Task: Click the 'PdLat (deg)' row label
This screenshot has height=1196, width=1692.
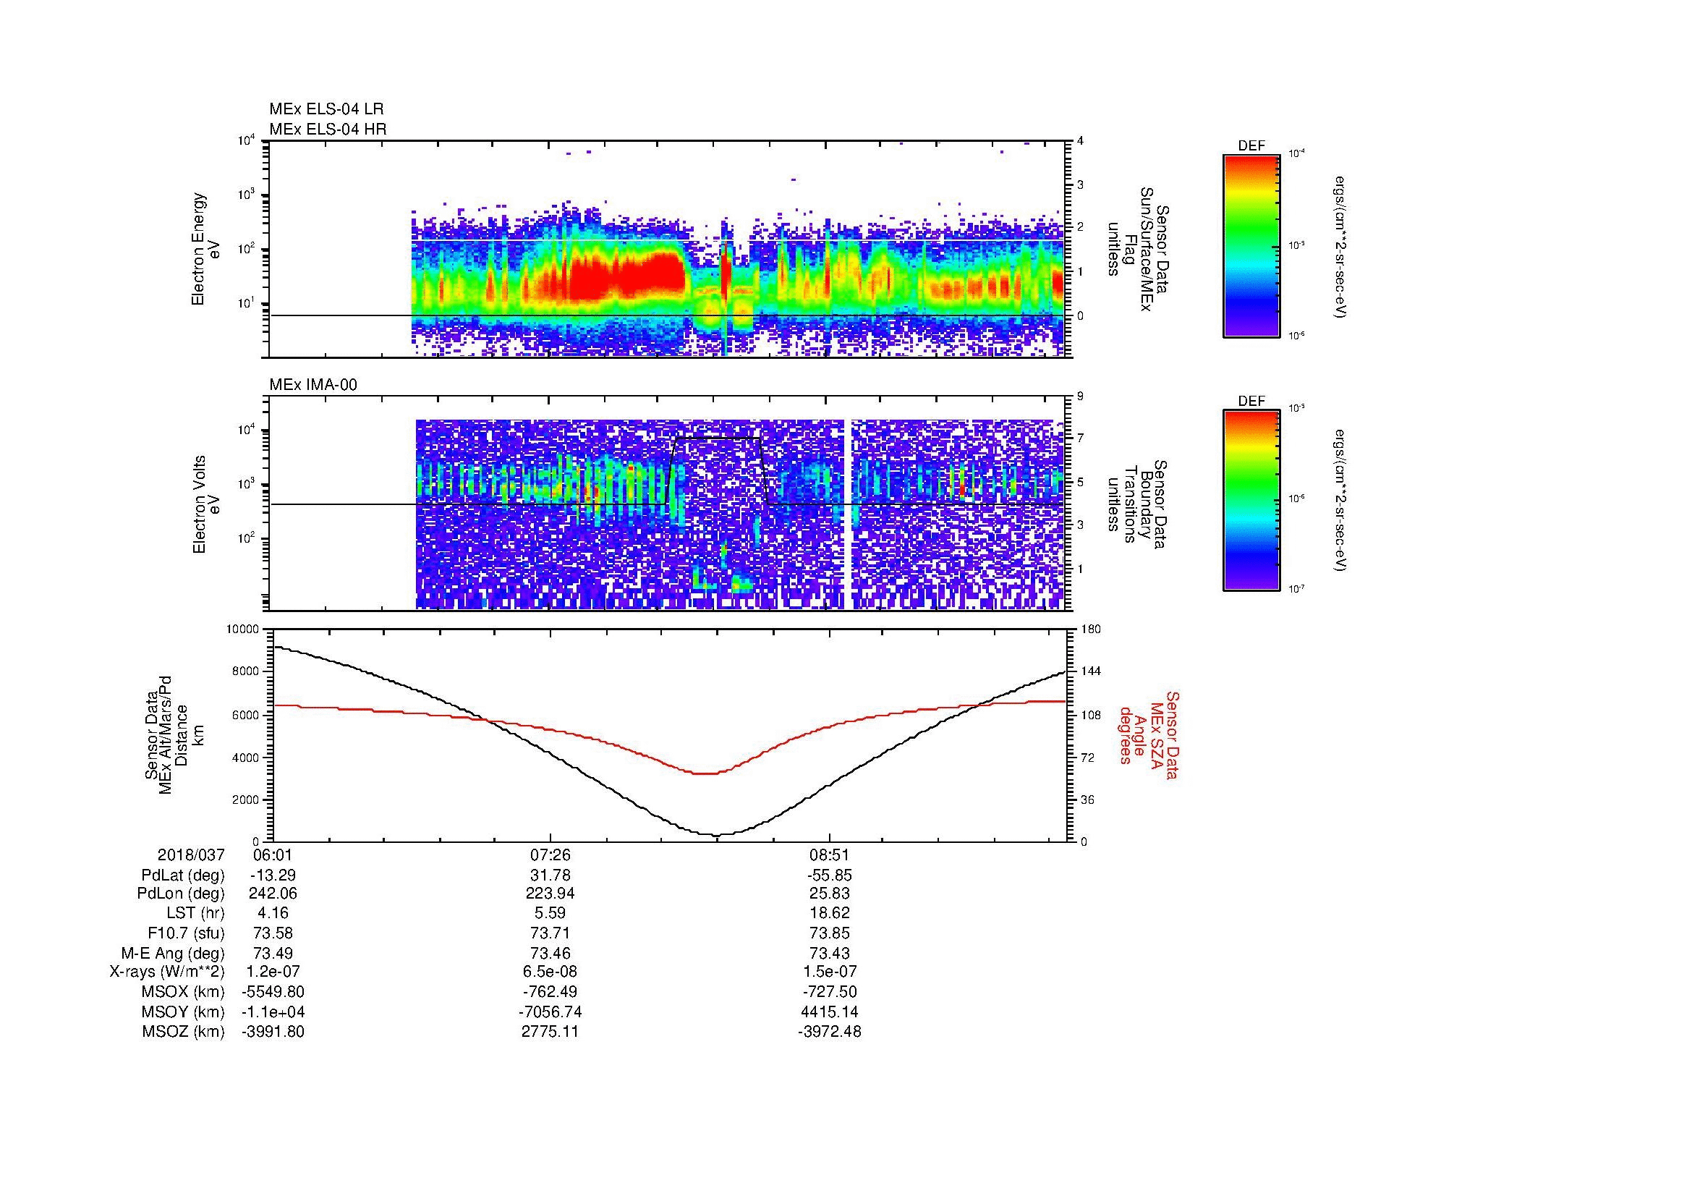Action: pos(183,875)
